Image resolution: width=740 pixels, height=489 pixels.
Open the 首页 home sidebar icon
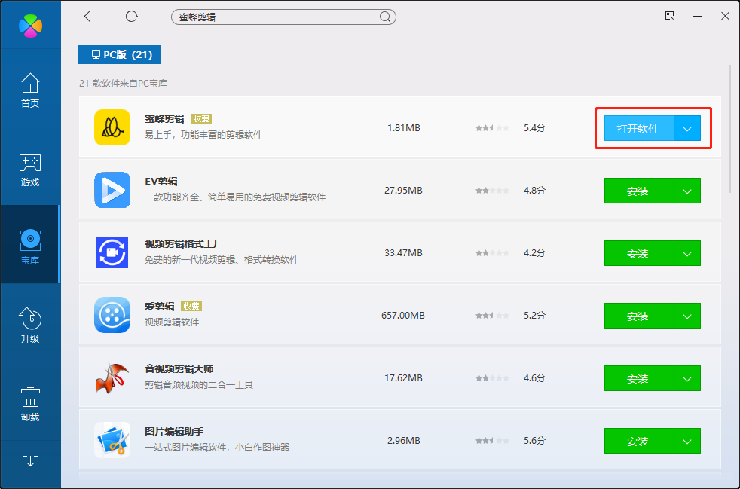coord(30,90)
